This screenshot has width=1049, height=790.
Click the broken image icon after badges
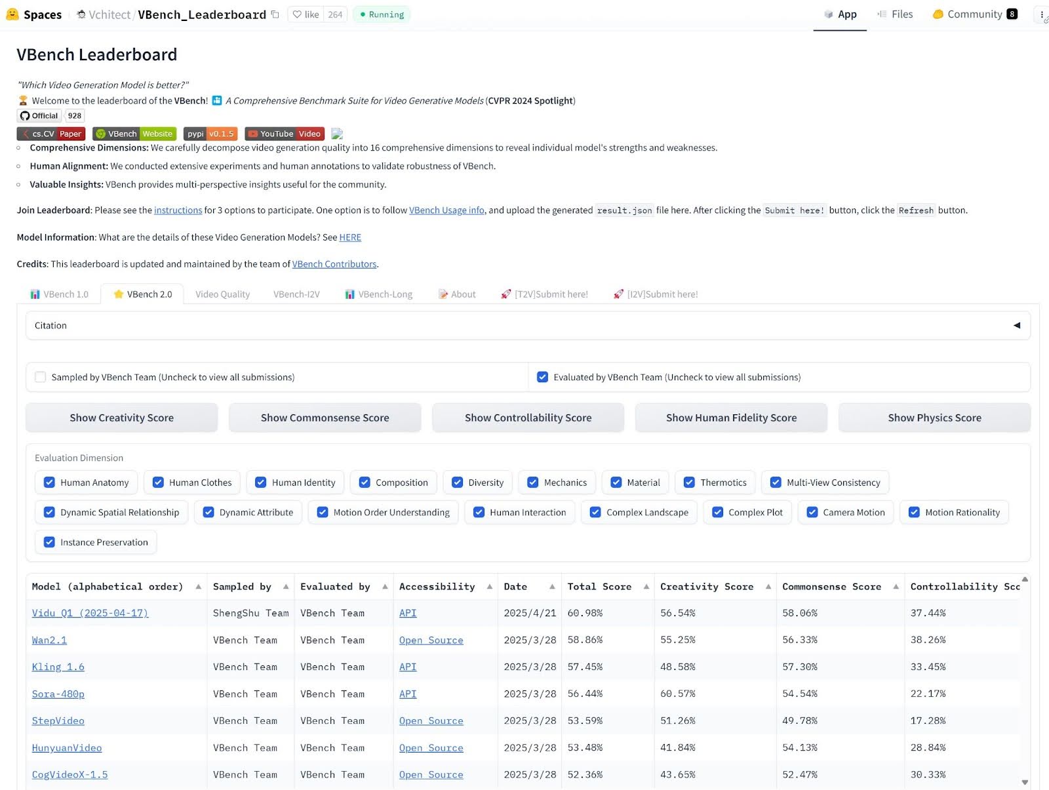[337, 134]
